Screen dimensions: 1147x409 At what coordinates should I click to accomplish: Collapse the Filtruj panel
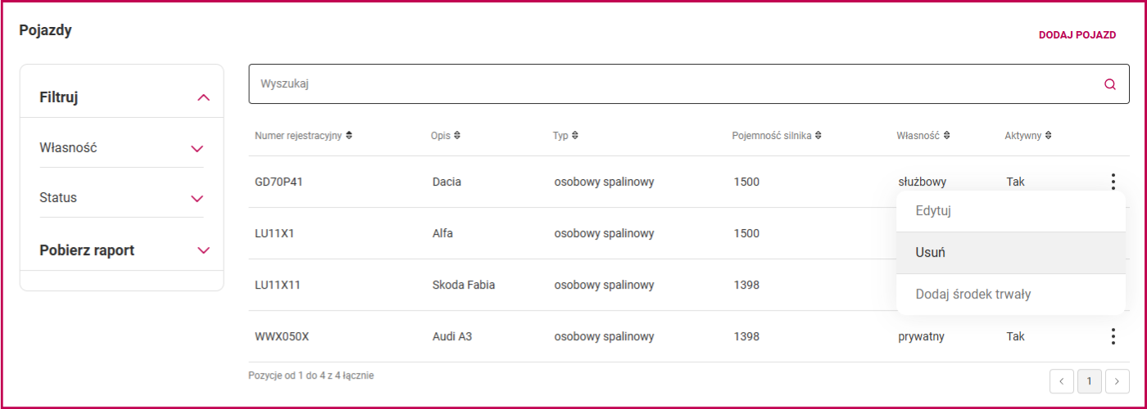[x=204, y=98]
